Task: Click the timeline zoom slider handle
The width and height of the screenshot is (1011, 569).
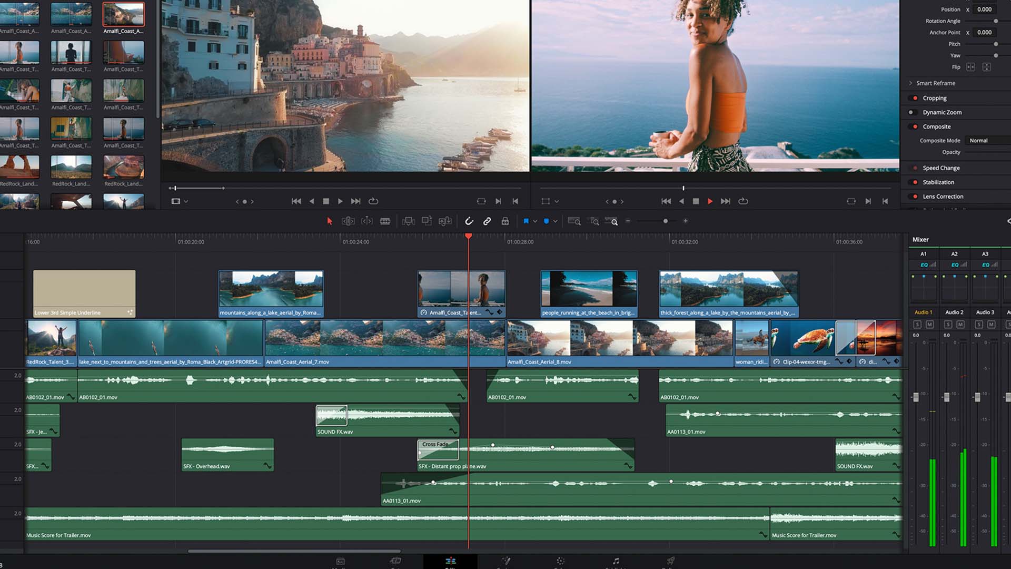Action: pyautogui.click(x=666, y=221)
